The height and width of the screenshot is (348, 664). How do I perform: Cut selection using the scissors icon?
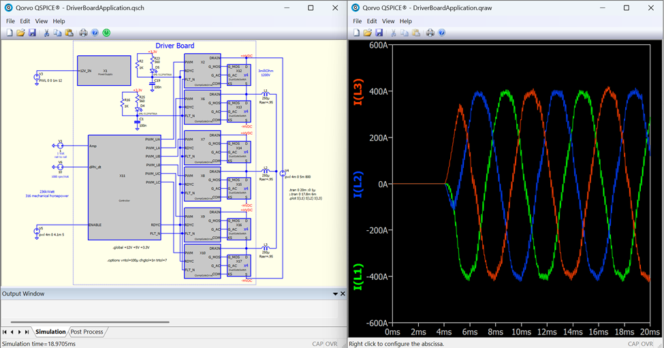point(47,33)
